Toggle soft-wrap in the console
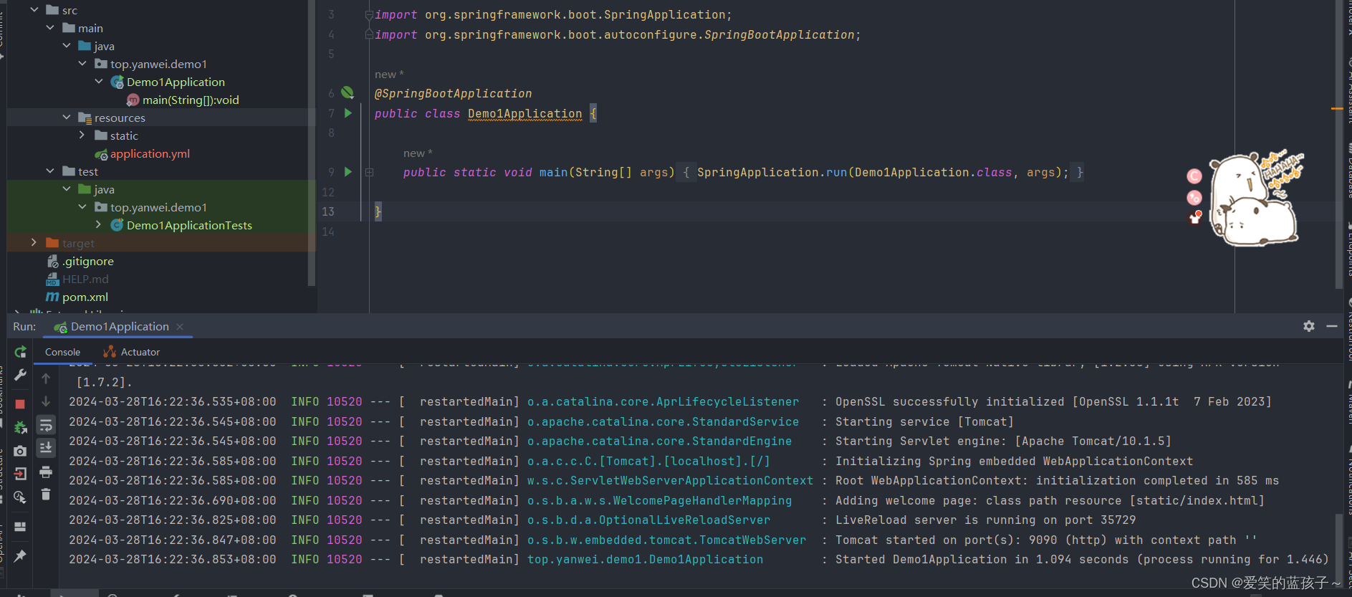Viewport: 1352px width, 597px height. [x=46, y=425]
